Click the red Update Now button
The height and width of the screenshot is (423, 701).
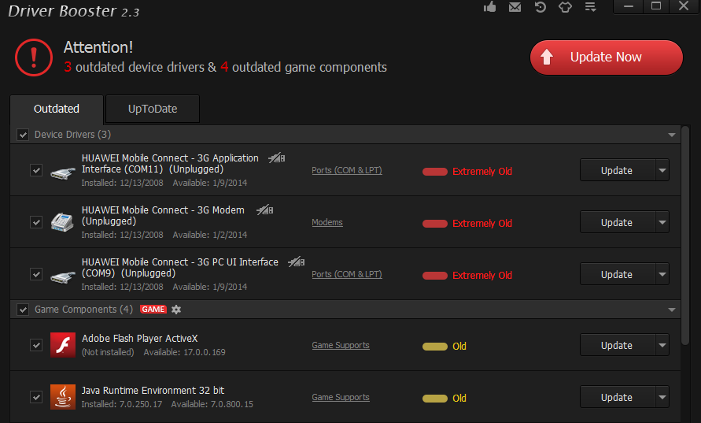pyautogui.click(x=607, y=58)
